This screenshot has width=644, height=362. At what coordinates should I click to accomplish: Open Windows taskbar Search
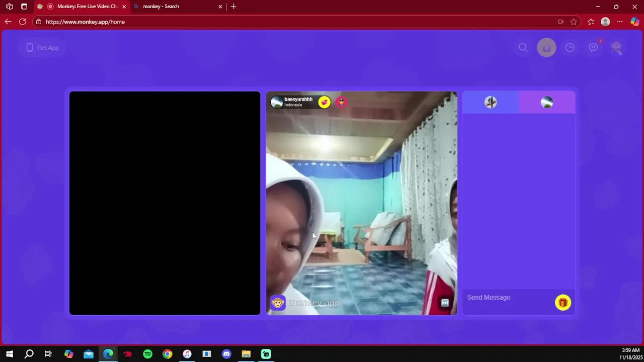pyautogui.click(x=29, y=354)
